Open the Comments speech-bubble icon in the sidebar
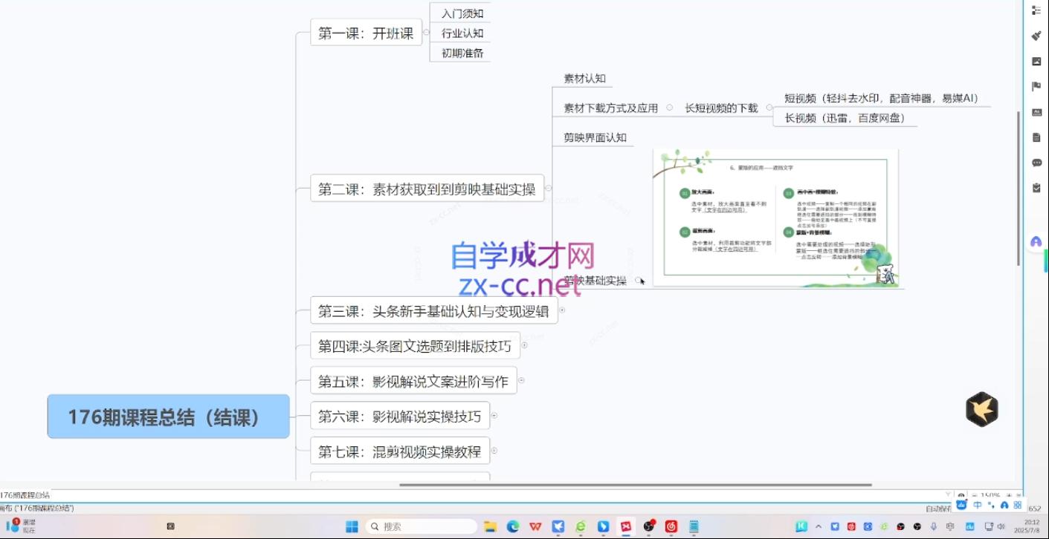This screenshot has height=539, width=1049. (x=1036, y=163)
